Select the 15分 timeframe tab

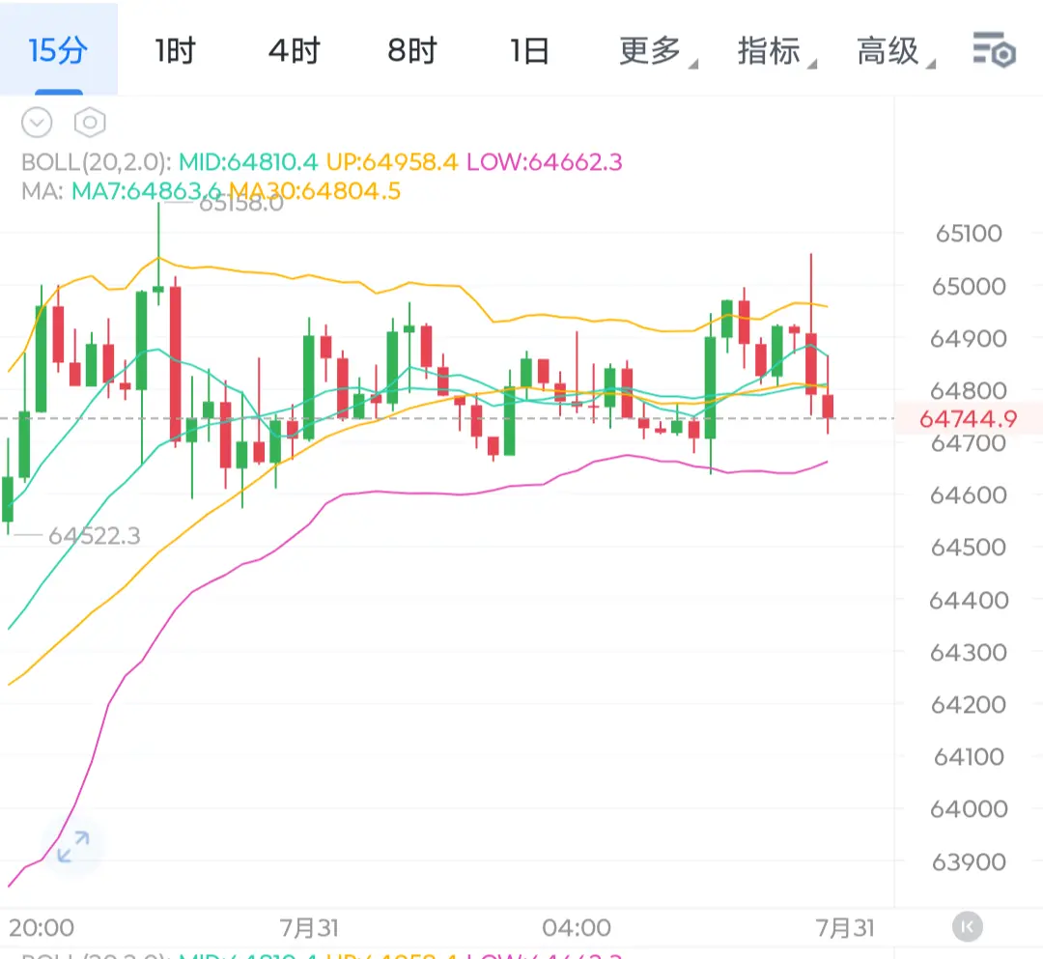(59, 50)
